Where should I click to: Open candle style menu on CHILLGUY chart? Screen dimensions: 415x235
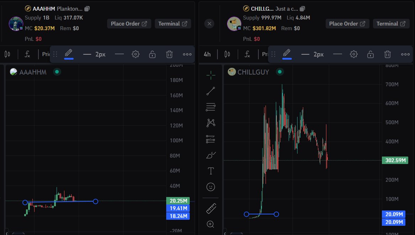tap(227, 54)
